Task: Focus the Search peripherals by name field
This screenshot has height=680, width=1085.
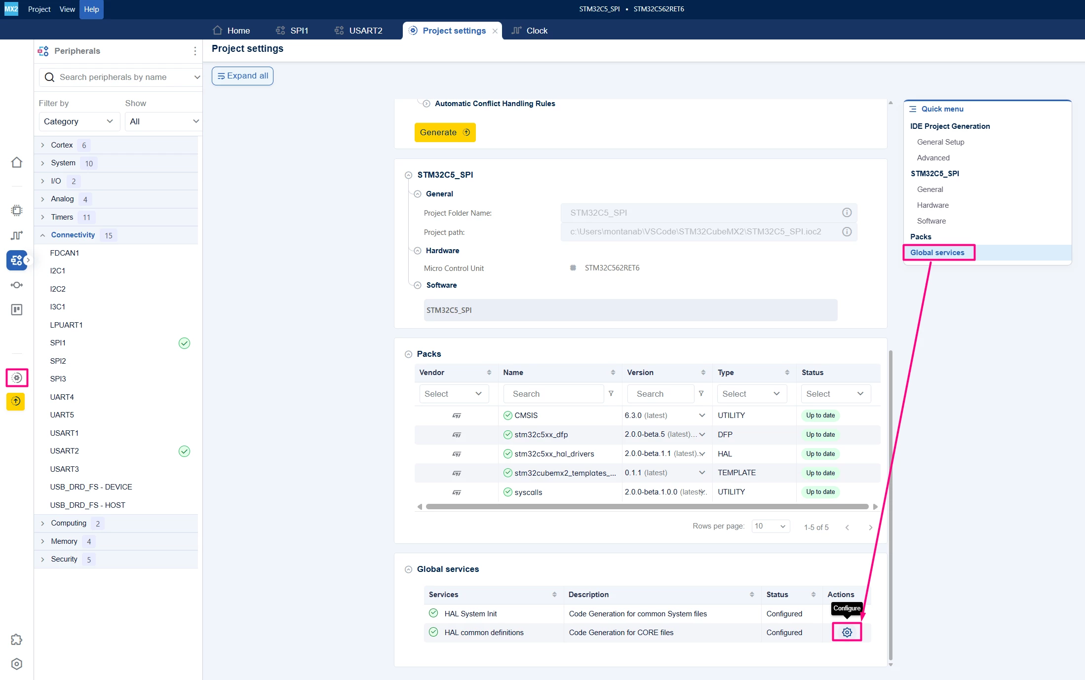Action: pyautogui.click(x=121, y=77)
